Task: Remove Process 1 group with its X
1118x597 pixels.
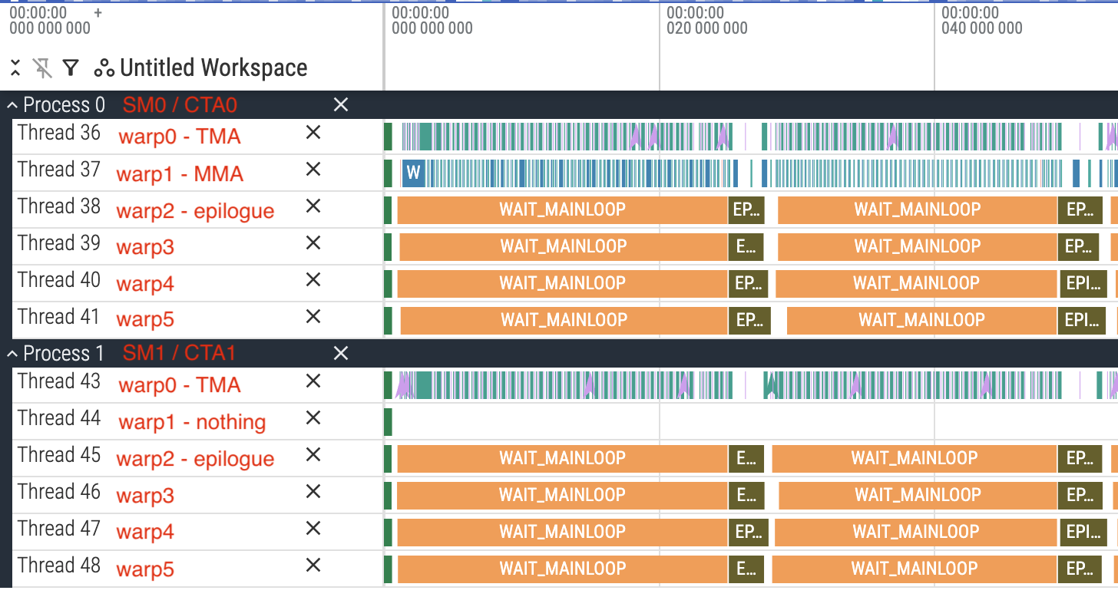Action: coord(341,354)
